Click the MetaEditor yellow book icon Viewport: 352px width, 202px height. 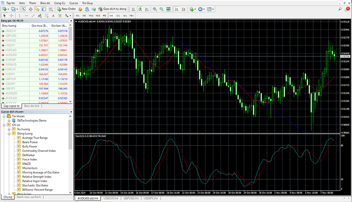click(x=80, y=9)
